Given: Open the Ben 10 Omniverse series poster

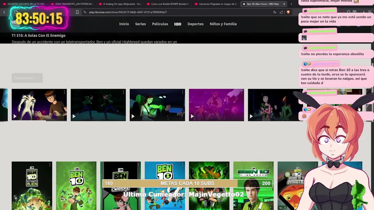Looking at the screenshot, I should click(x=120, y=186).
